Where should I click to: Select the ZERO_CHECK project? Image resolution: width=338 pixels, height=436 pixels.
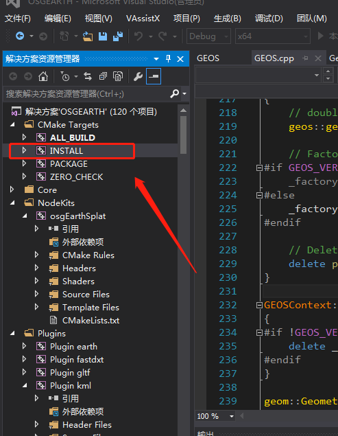click(x=76, y=177)
